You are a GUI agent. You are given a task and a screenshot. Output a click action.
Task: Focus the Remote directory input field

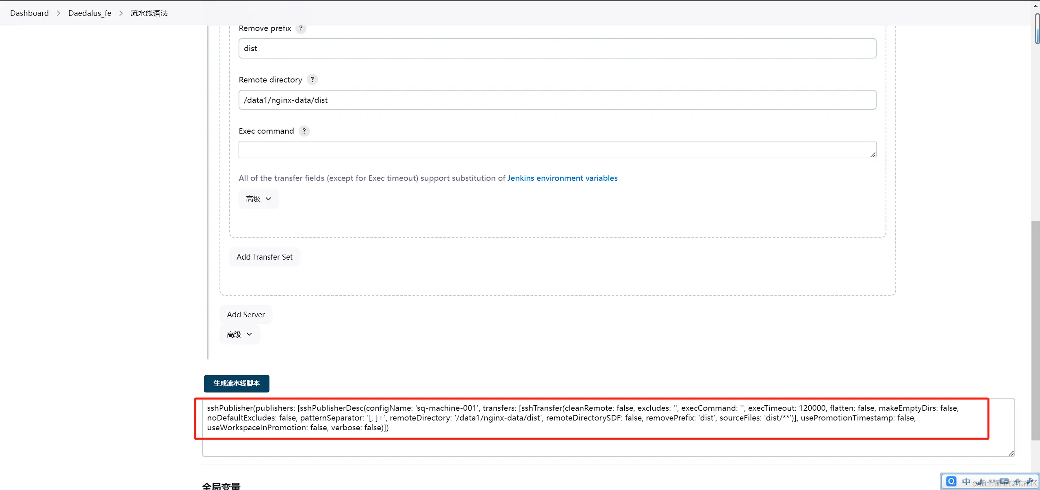[x=557, y=100]
